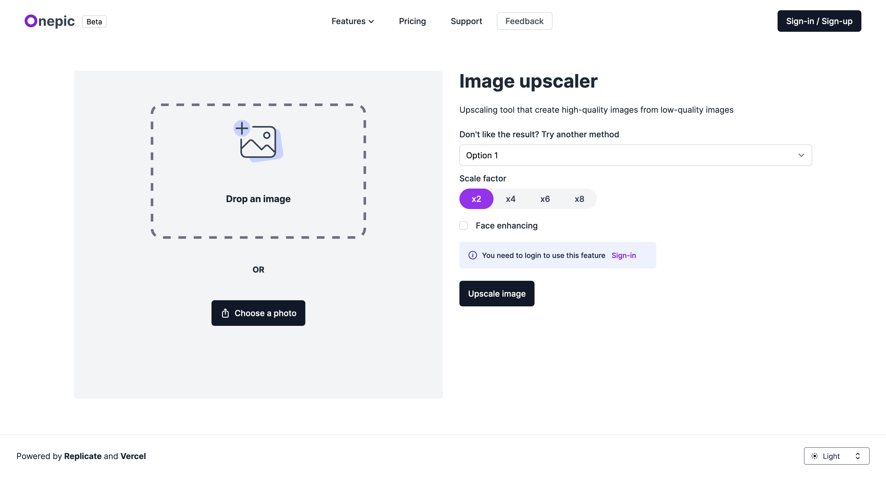
Task: Select the x8 scale factor
Action: point(579,199)
